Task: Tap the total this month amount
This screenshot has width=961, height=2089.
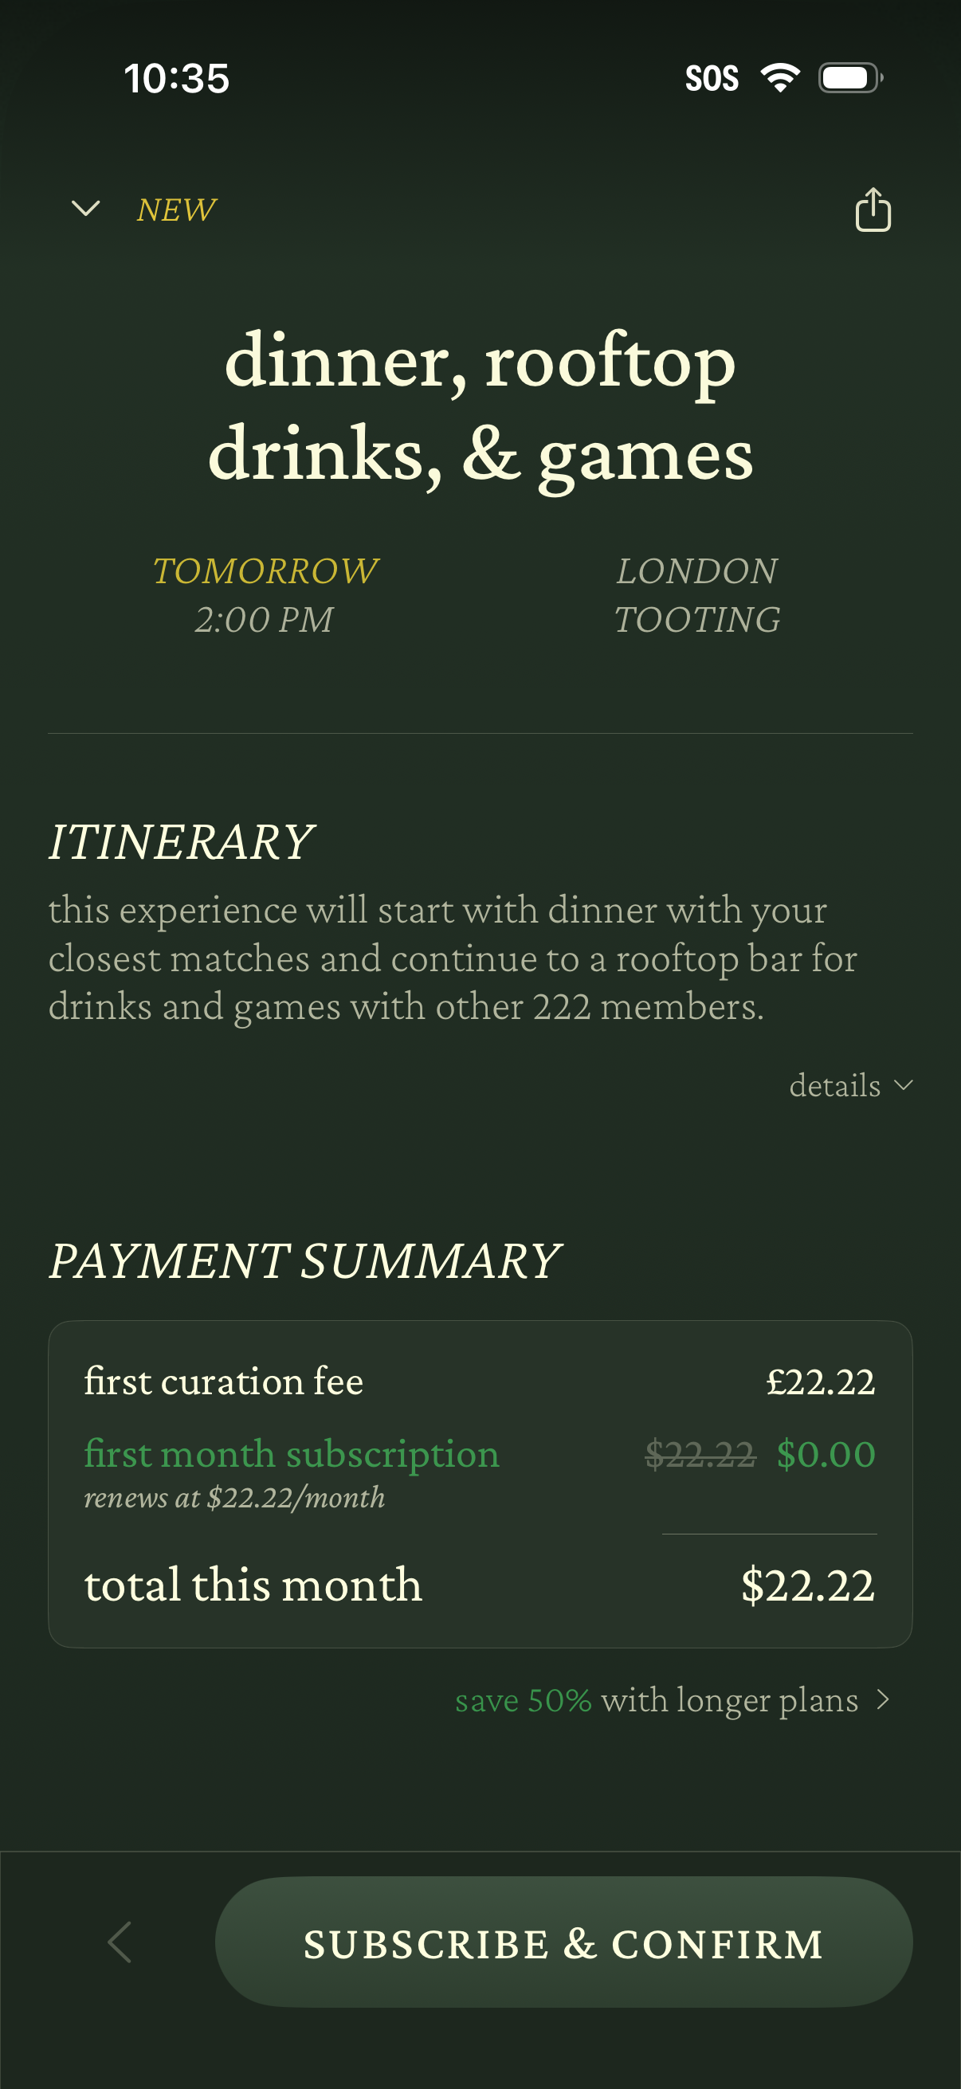Action: pos(808,1585)
